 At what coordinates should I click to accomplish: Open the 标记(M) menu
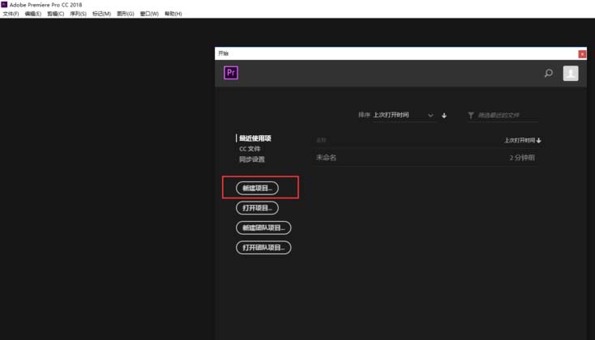click(101, 14)
